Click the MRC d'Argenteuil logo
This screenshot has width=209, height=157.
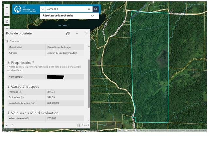coord(25,9)
